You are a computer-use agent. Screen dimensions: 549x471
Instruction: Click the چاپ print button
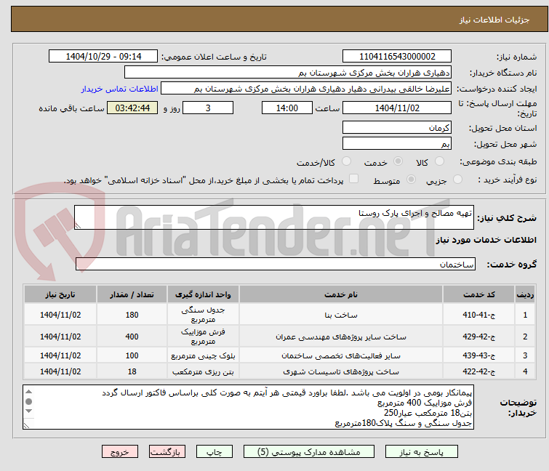pyautogui.click(x=215, y=451)
